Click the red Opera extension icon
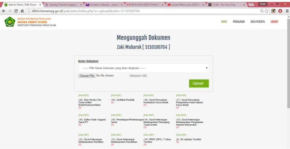290x149 pixels. click(x=280, y=11)
